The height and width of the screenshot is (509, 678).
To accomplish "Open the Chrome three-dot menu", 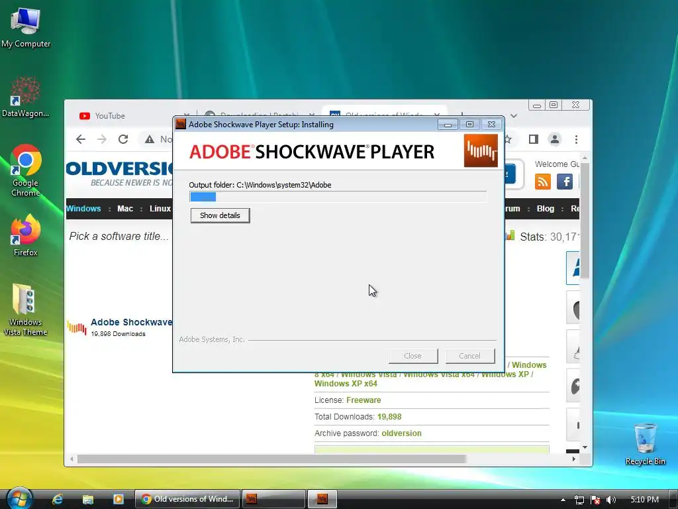I will click(577, 139).
